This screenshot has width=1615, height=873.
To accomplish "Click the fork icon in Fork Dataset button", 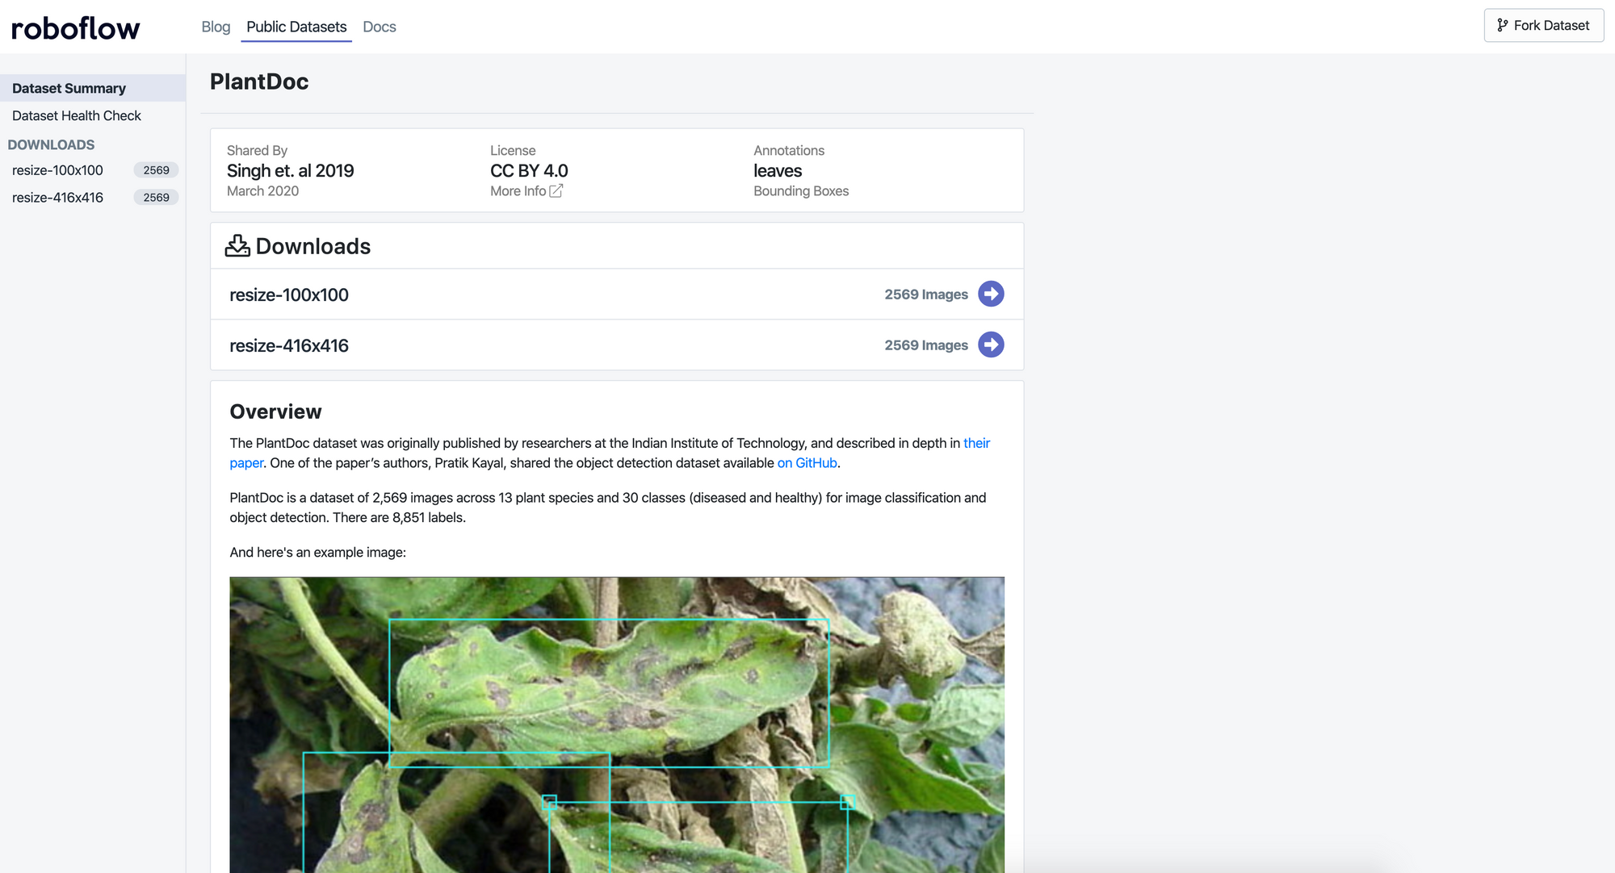I will (x=1502, y=25).
